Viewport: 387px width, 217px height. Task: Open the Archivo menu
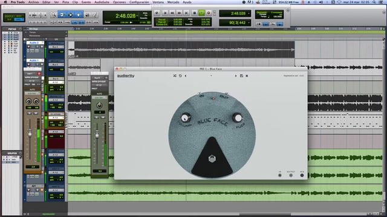point(34,2)
